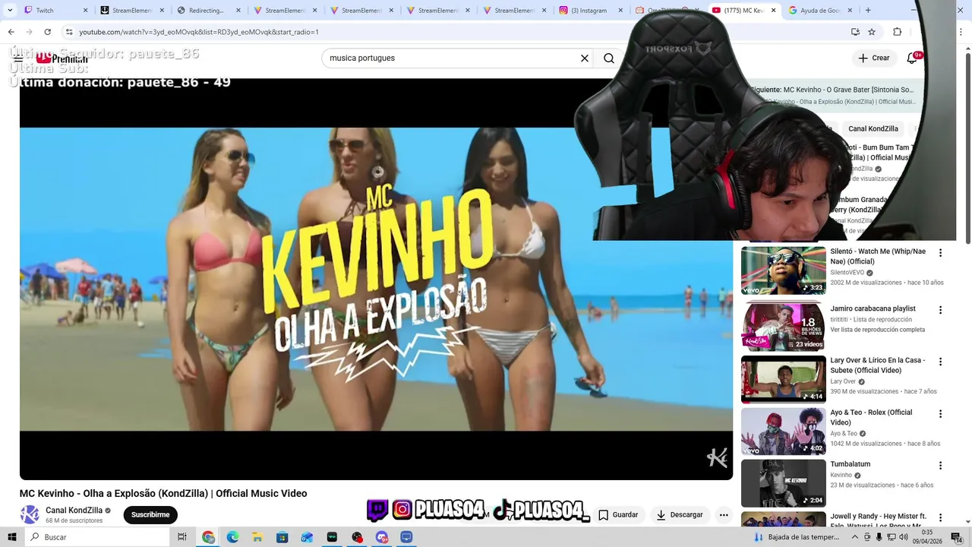Click the Descargar button
This screenshot has height=547, width=972.
tap(680, 514)
